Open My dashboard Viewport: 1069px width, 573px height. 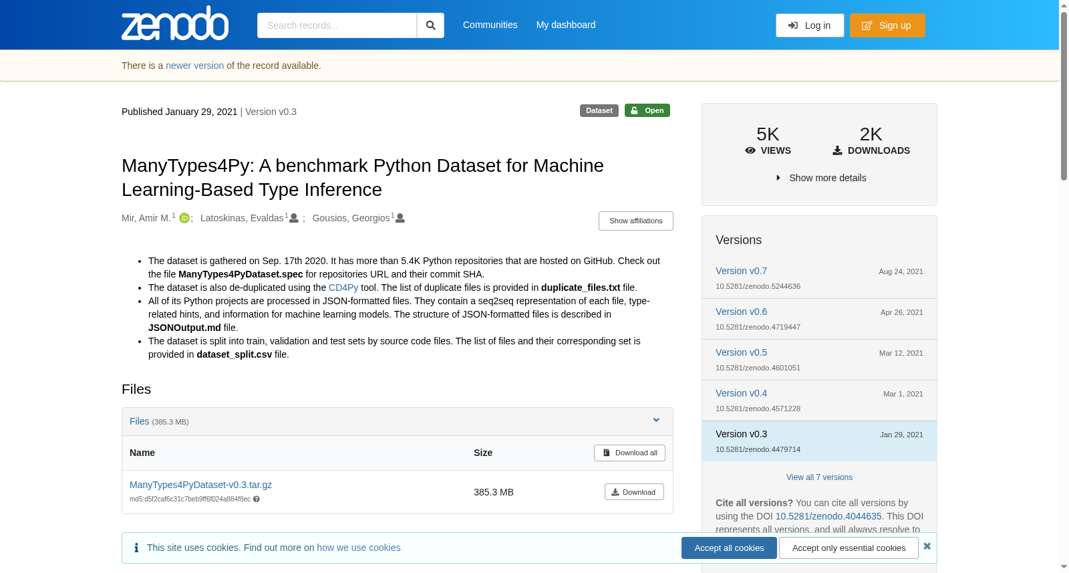pyautogui.click(x=566, y=25)
